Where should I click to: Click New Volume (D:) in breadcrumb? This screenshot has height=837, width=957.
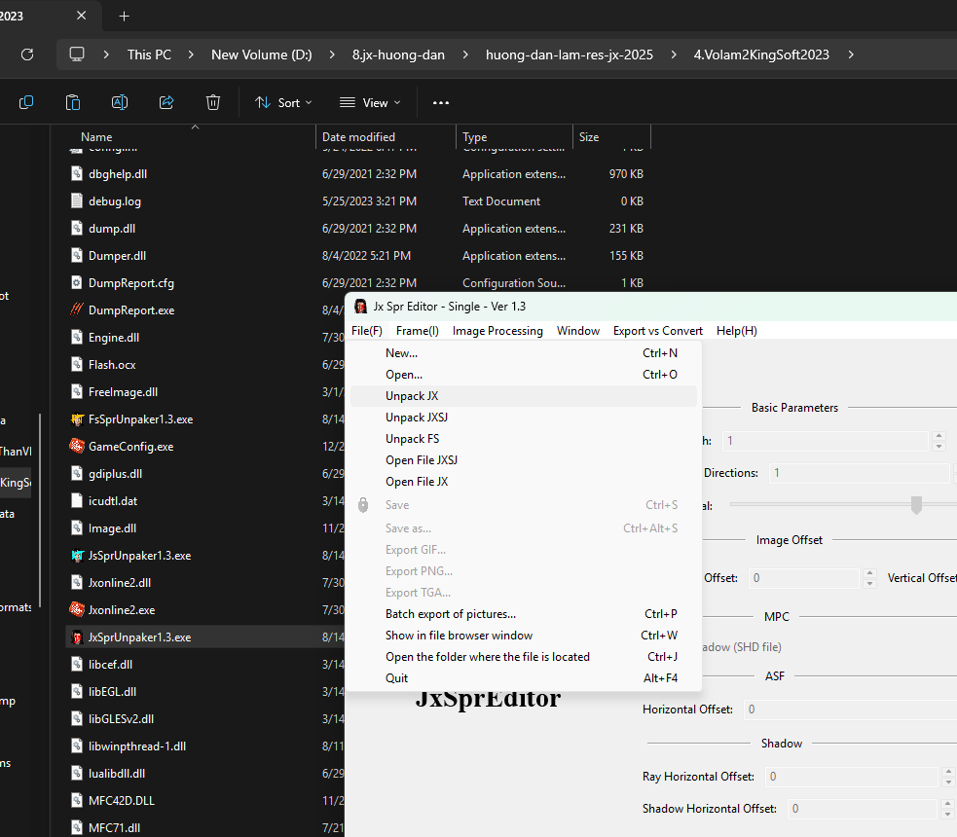[262, 55]
